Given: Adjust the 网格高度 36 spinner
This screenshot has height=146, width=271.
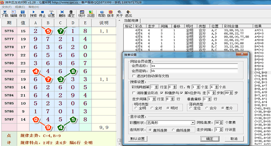Looking at the screenshot, I should pos(221,122).
